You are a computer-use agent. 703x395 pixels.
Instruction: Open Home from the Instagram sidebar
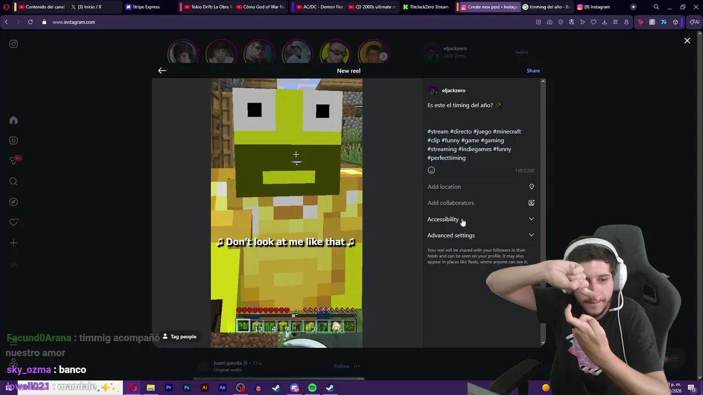pyautogui.click(x=14, y=120)
